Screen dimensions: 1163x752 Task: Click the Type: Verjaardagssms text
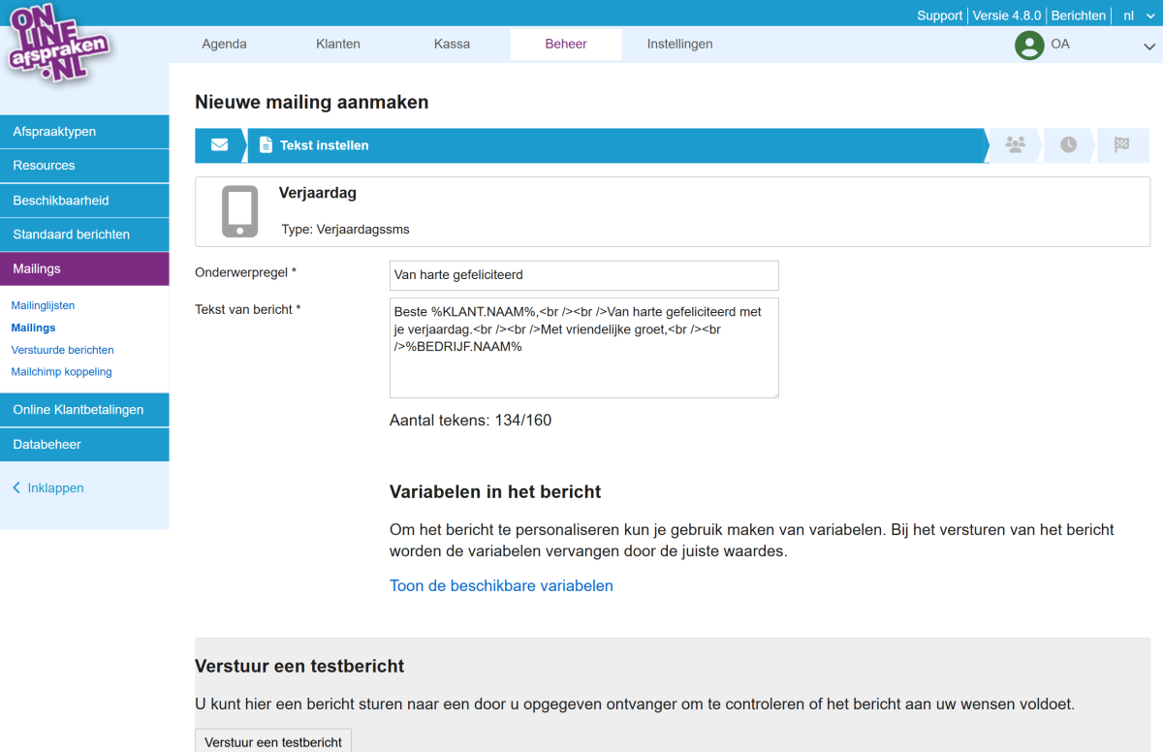point(345,230)
